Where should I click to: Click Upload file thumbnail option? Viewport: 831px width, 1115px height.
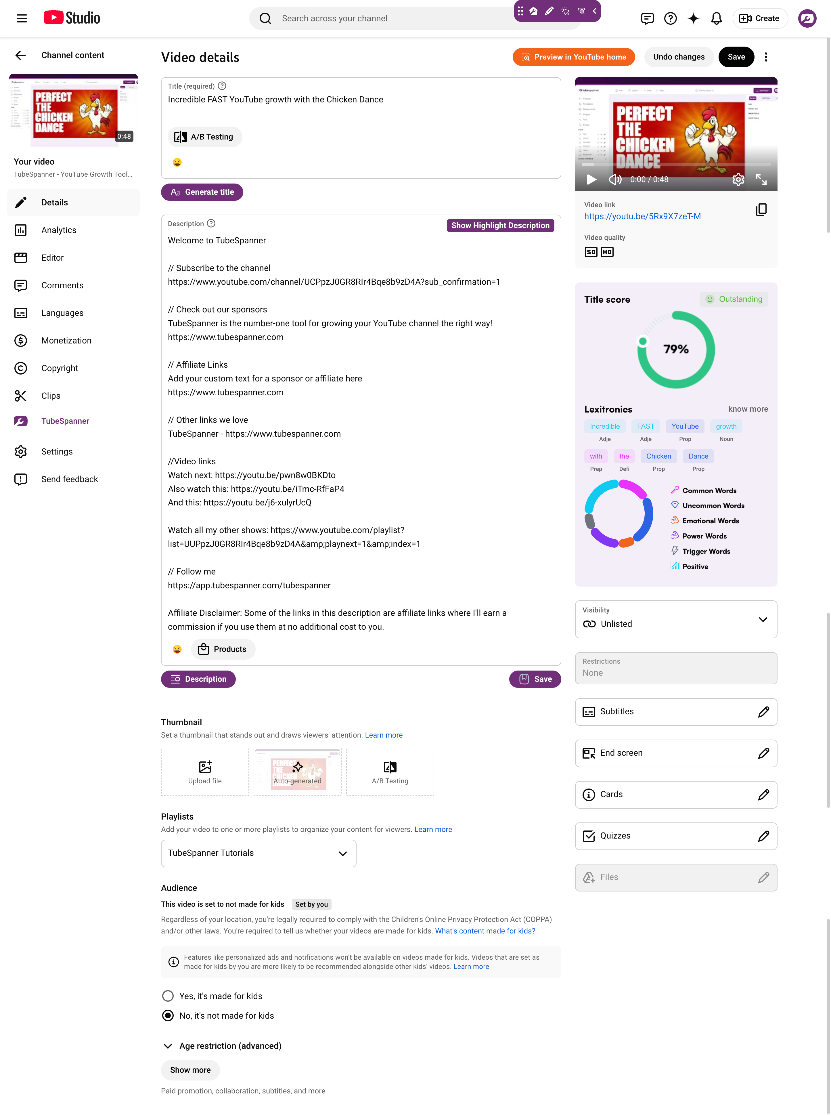[x=205, y=772]
